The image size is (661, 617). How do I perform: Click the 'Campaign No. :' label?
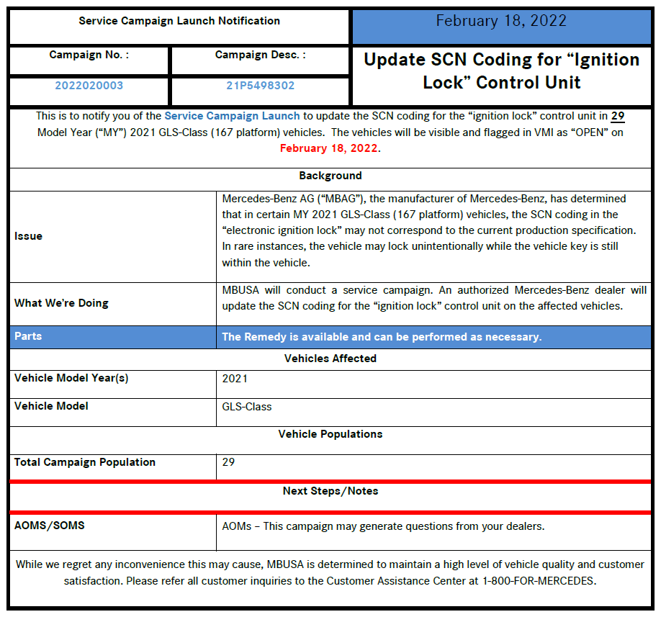tap(89, 55)
